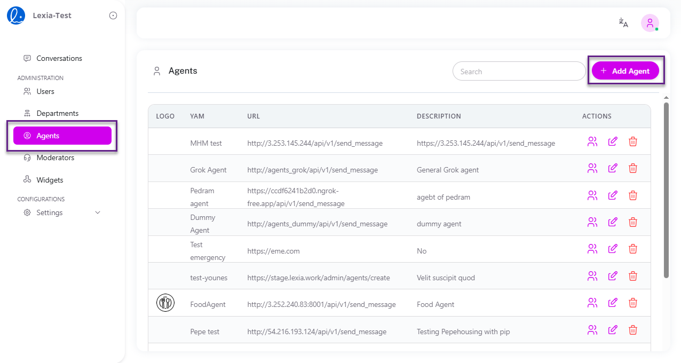
Task: Select Users under Administration
Action: (x=45, y=91)
